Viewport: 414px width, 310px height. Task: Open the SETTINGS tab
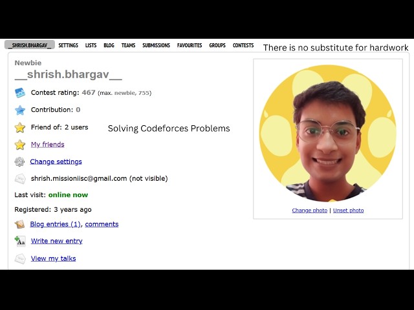click(68, 45)
